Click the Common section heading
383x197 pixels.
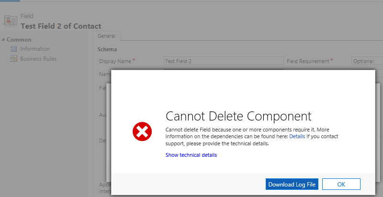click(19, 40)
